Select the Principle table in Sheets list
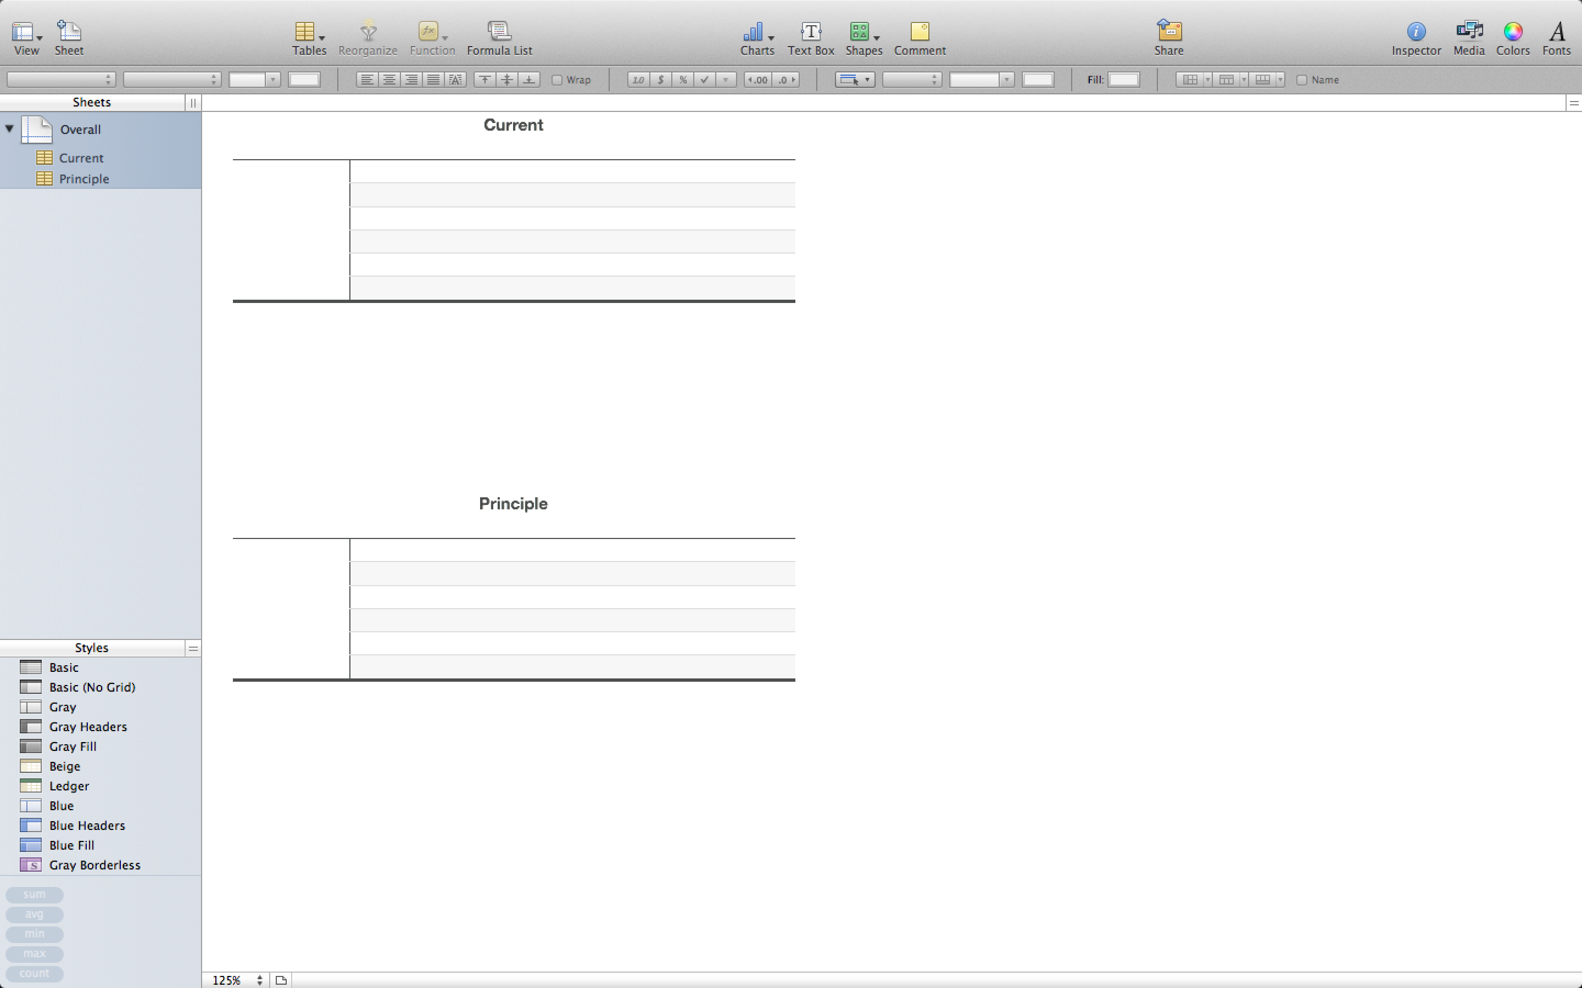 [x=83, y=179]
